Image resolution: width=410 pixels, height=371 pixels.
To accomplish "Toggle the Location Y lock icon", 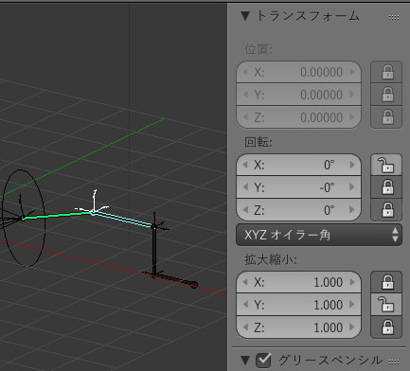I will (x=386, y=95).
